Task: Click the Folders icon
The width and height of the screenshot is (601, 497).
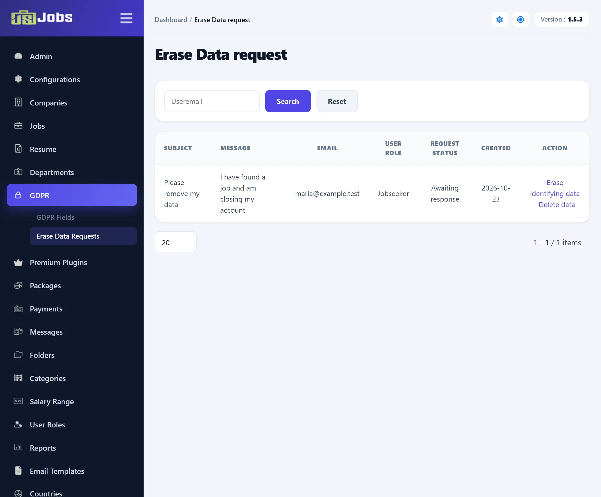Action: [18, 355]
